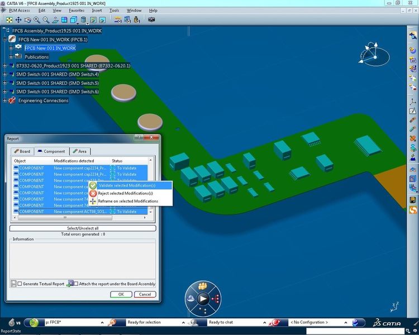Click the sketch positioned icon on the right
Viewport: 419px width, 335px height.
click(x=413, y=111)
